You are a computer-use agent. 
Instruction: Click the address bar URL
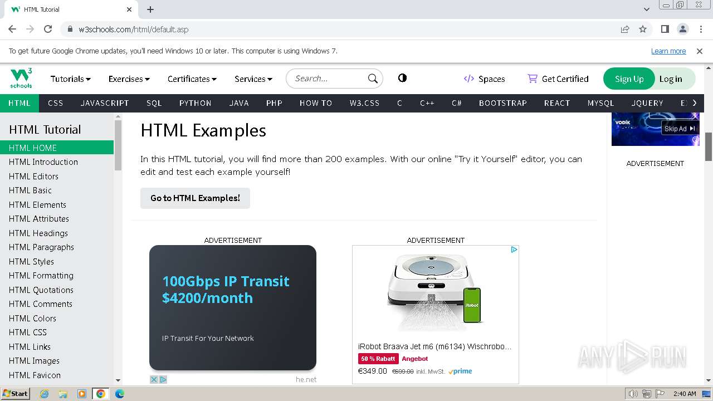[134, 29]
